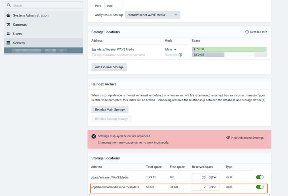Toggle off /data/Wisenet WAVE Media storage switch
This screenshot has height=196, width=288.
coord(260,177)
